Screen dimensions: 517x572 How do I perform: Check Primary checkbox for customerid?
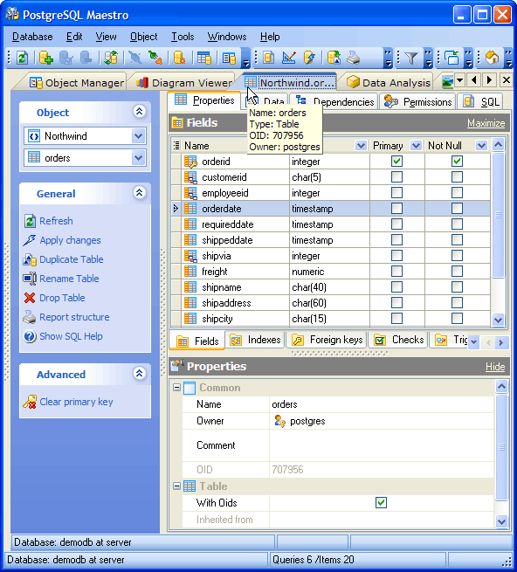(x=396, y=177)
